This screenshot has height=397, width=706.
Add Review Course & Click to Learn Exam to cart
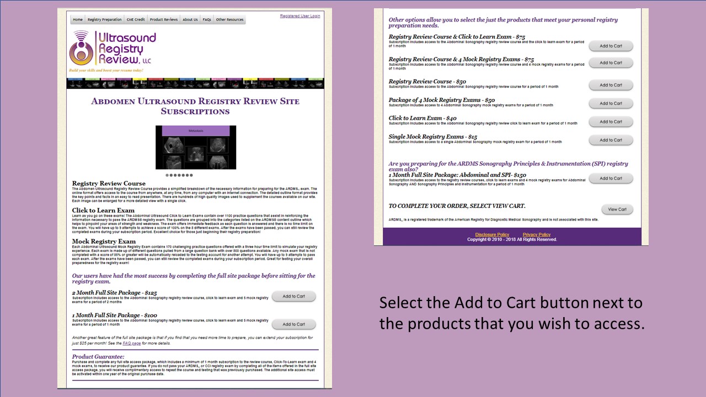[x=611, y=46]
